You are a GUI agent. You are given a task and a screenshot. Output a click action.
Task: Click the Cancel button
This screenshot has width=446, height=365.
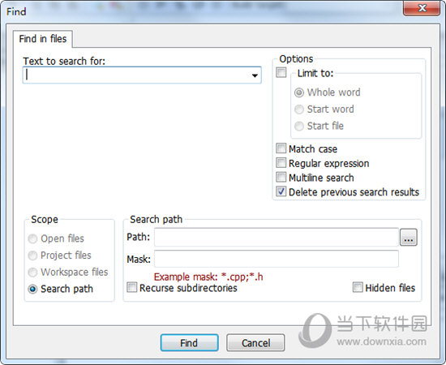255,343
